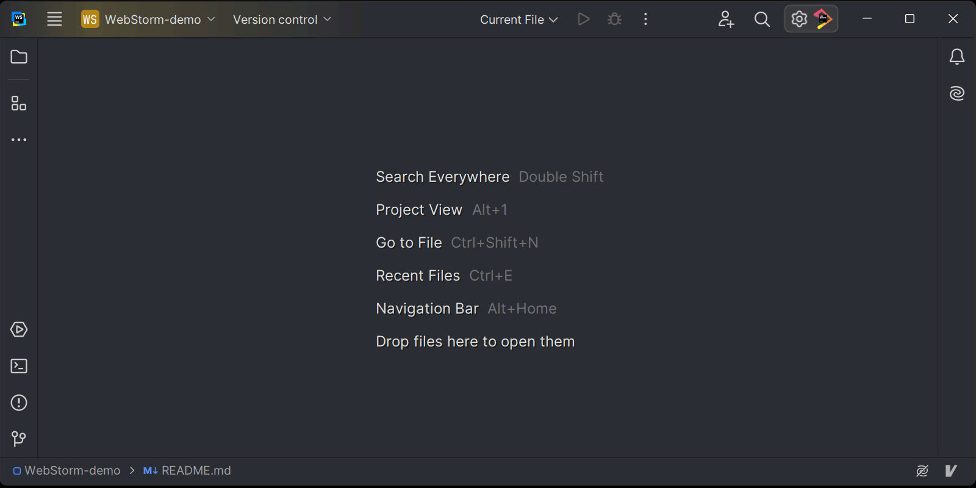976x488 pixels.
Task: Show more tool windows via ellipsis icon
Action: point(18,139)
